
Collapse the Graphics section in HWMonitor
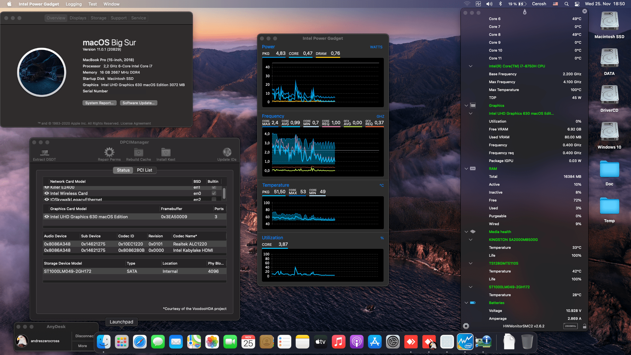pos(466,106)
